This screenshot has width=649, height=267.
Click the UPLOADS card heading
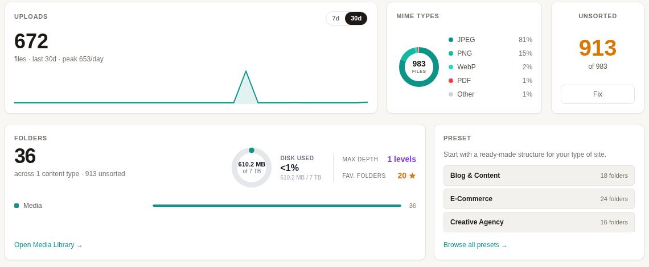coord(31,16)
